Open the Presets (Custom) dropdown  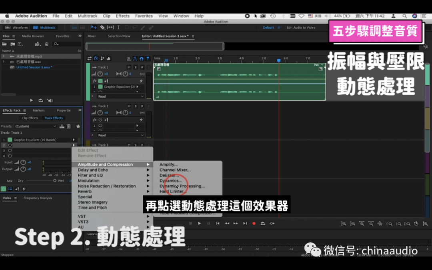coord(36,126)
